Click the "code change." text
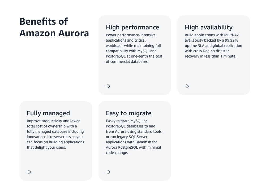Screen dimensions: 261x190 pyautogui.click(x=117, y=153)
